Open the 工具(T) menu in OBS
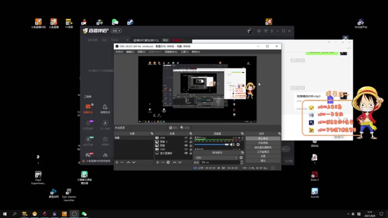388x218 pixels. click(x=184, y=52)
